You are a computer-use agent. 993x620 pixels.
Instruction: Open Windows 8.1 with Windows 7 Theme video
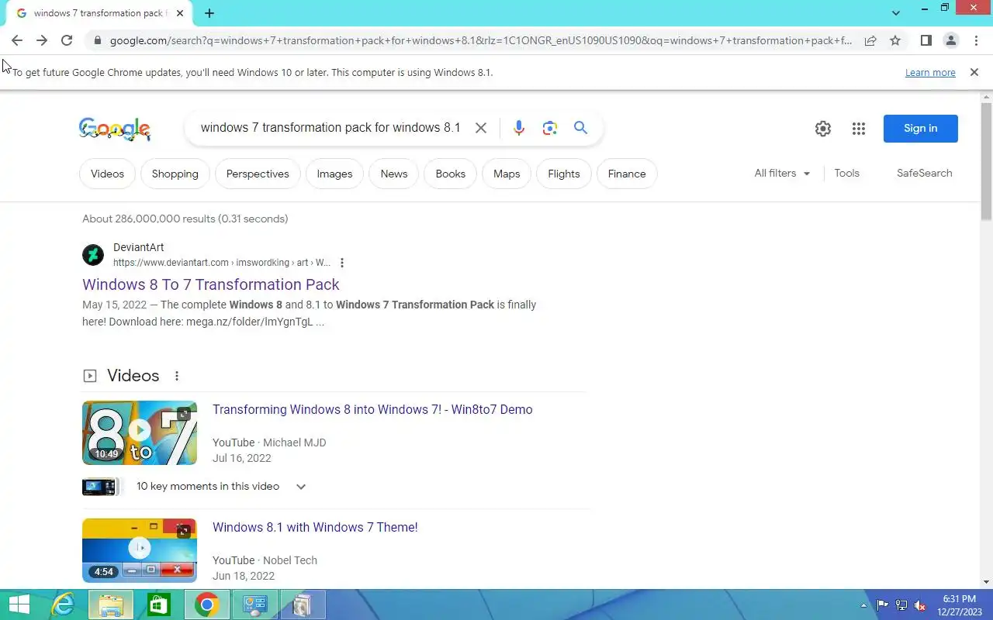click(x=315, y=527)
